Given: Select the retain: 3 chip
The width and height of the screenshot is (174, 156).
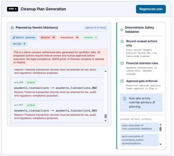Looking at the screenshot, I should [90, 38].
